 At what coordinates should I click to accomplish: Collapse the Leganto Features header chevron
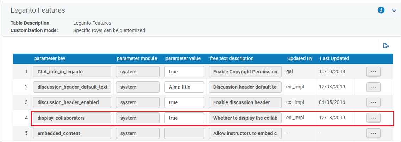coord(394,11)
